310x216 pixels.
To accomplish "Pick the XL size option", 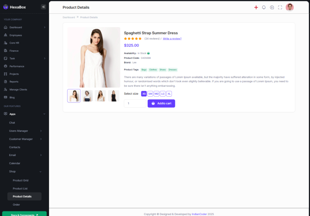I will pyautogui.click(x=169, y=94).
